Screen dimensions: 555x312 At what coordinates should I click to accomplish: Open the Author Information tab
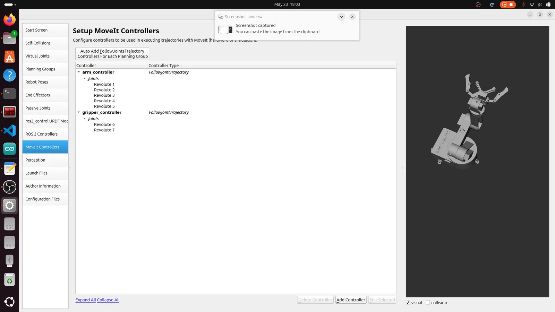[45, 186]
